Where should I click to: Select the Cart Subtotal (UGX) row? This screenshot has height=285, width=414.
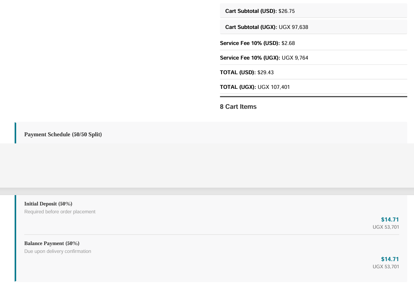(x=313, y=27)
